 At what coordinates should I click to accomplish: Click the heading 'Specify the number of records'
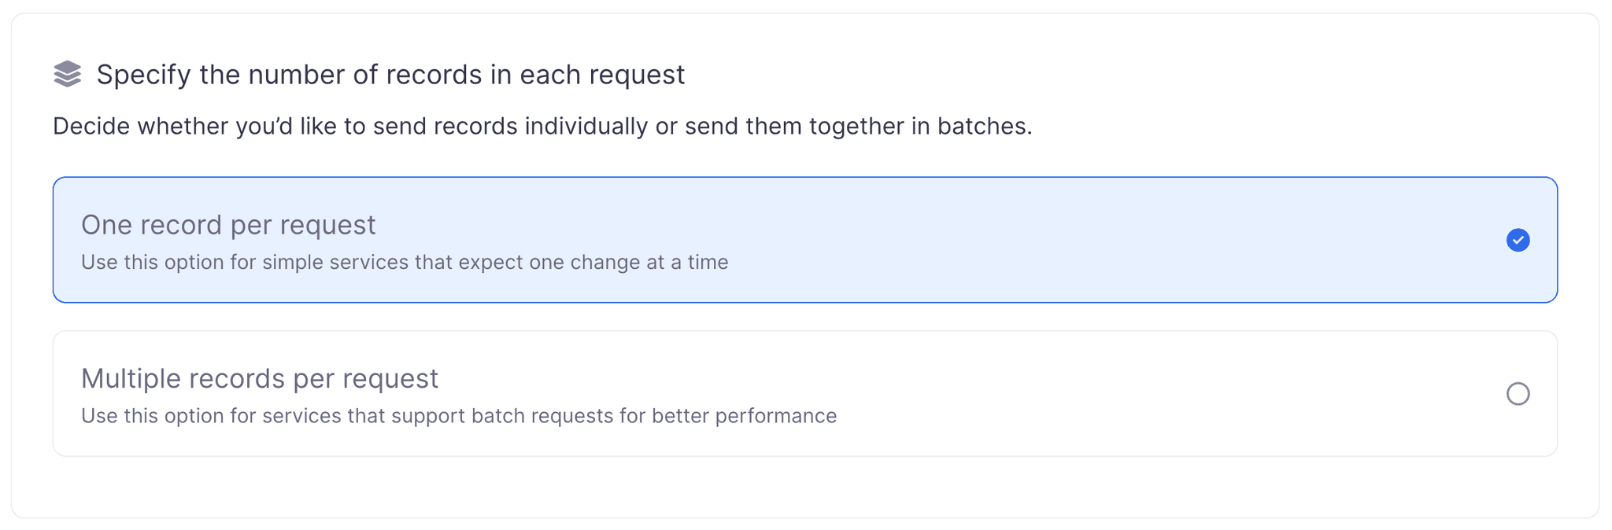(391, 75)
